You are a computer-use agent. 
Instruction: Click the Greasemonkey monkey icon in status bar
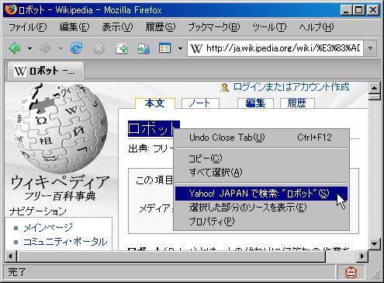[x=351, y=272]
